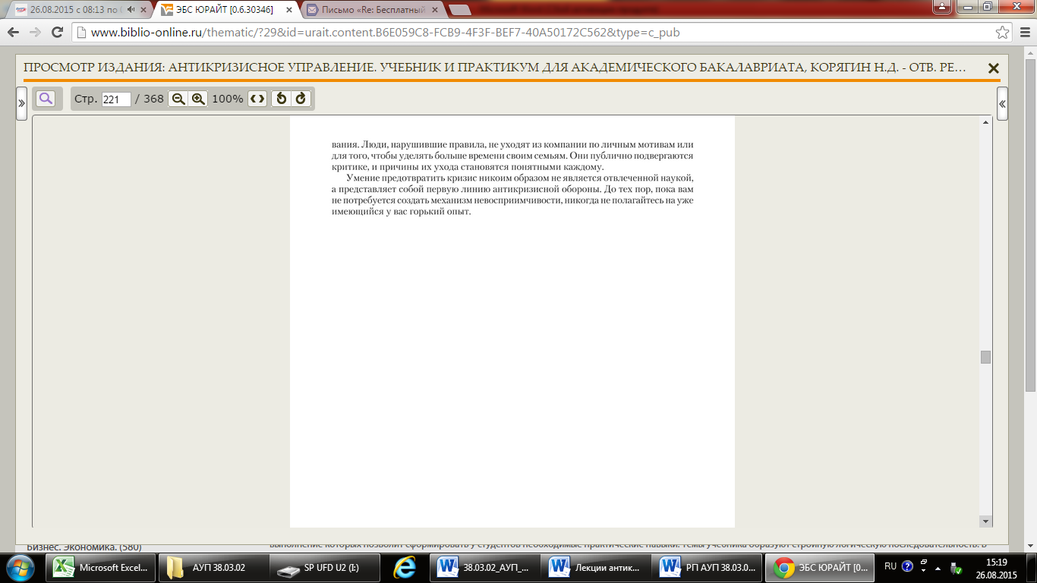Launch Internet Explorer from the taskbar
This screenshot has height=583, width=1037.
405,567
